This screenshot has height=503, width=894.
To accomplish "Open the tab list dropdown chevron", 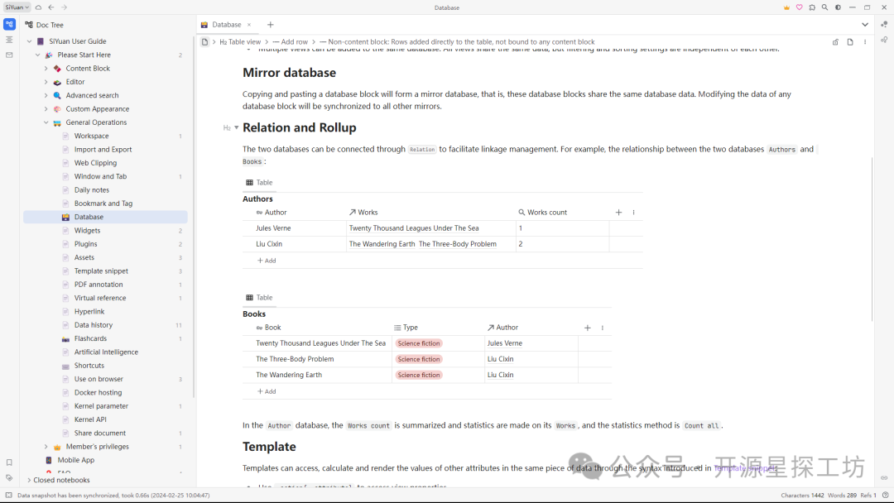I will point(865,25).
